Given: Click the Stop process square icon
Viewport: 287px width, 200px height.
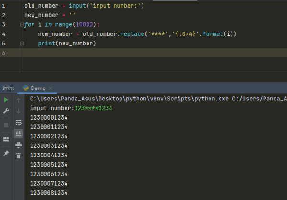Looking at the screenshot, I should (6, 125).
